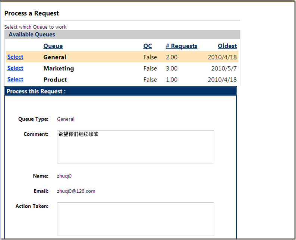Screen dimensions: 296x240
Task: Click the Comment: label
Action: (x=36, y=134)
